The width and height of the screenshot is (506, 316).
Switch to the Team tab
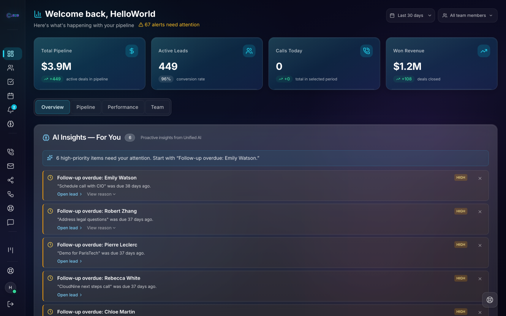tap(157, 107)
